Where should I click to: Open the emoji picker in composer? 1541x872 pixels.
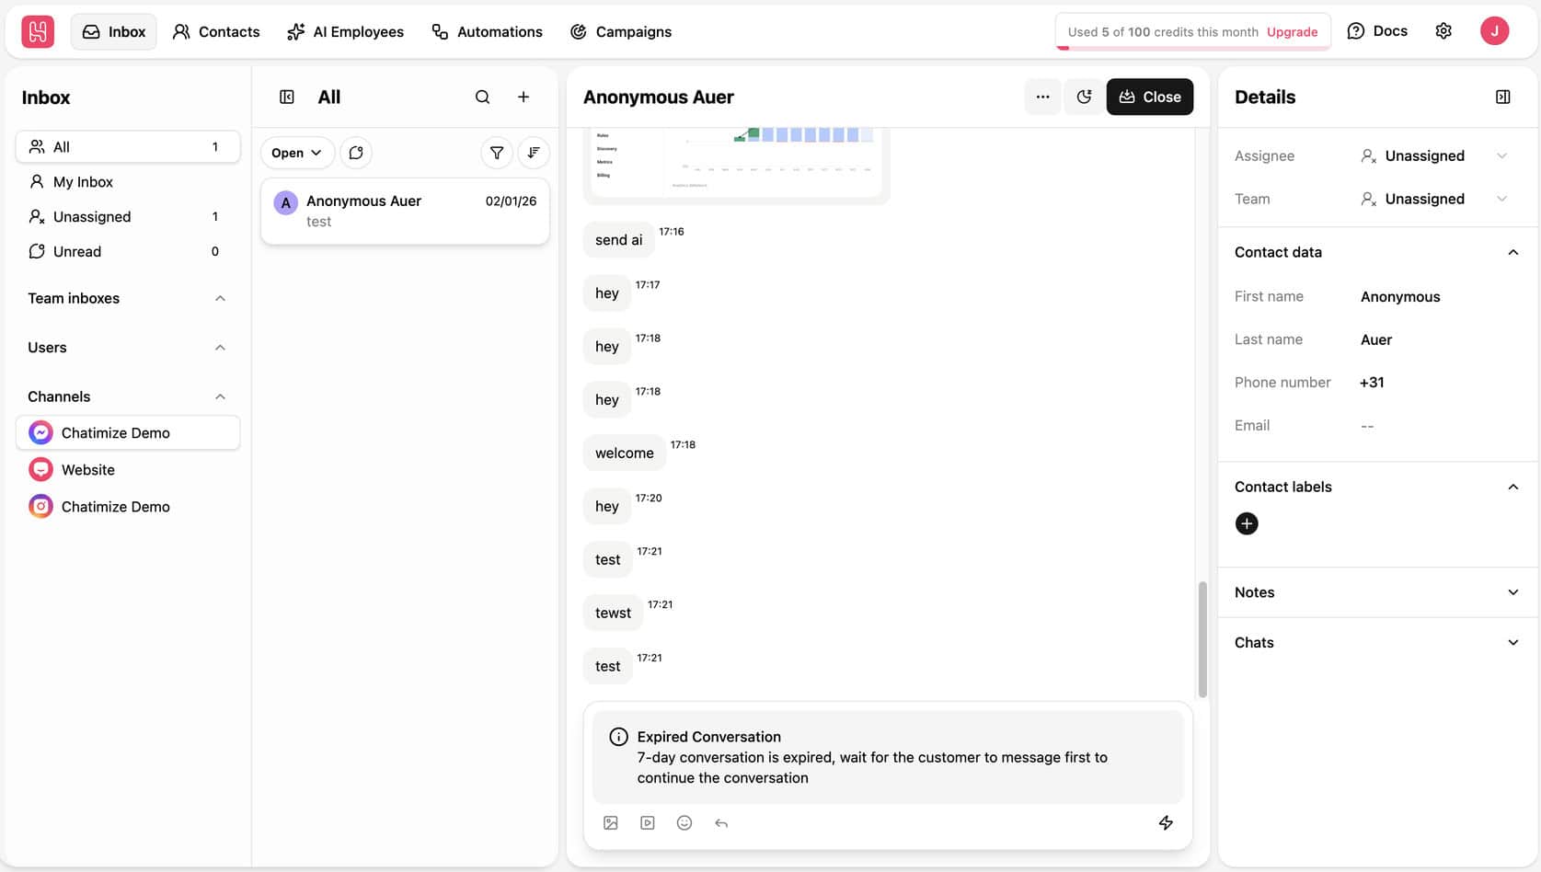(x=684, y=823)
